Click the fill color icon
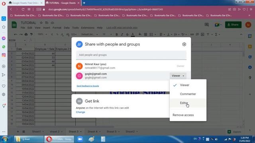Viewport: 255px width, 143px height. point(140,35)
